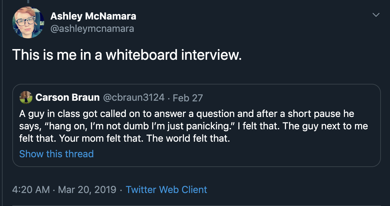390x206 pixels.
Task: Click the Carson Braun display name
Action: point(67,97)
